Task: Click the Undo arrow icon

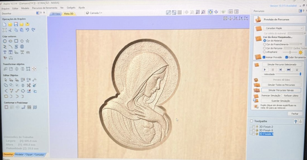Action: 27,30
